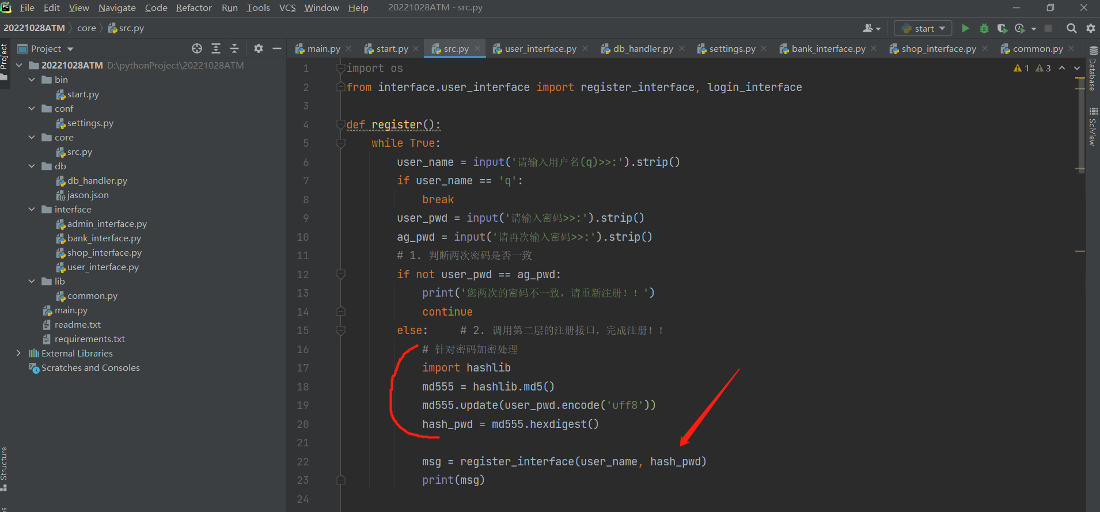Click core in the breadcrumb path
The height and width of the screenshot is (512, 1100).
pos(86,28)
